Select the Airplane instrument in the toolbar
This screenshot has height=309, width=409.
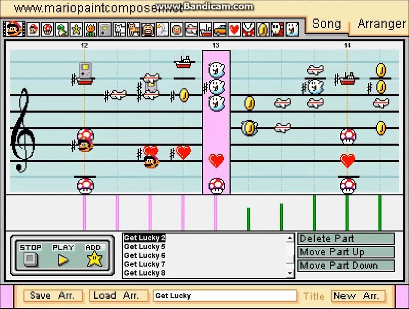coord(191,29)
